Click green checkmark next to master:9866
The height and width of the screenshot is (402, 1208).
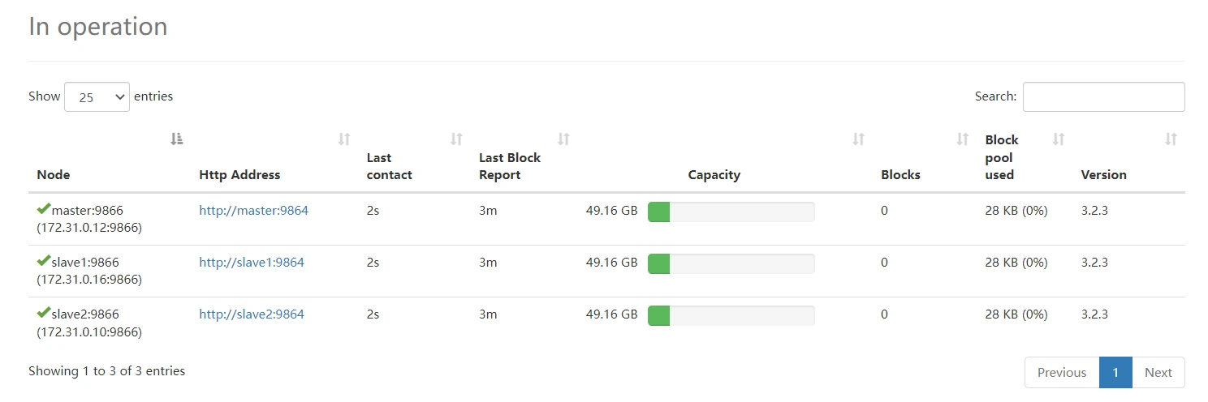click(44, 210)
